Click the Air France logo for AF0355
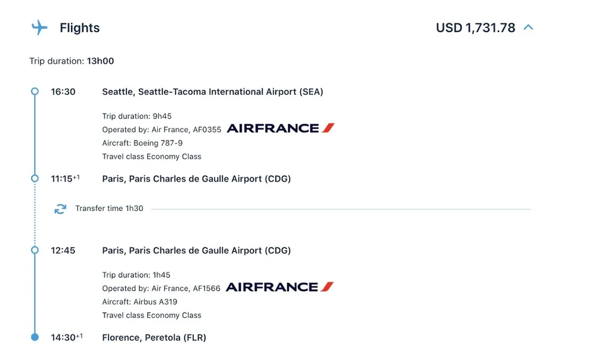The width and height of the screenshot is (596, 354). (280, 128)
